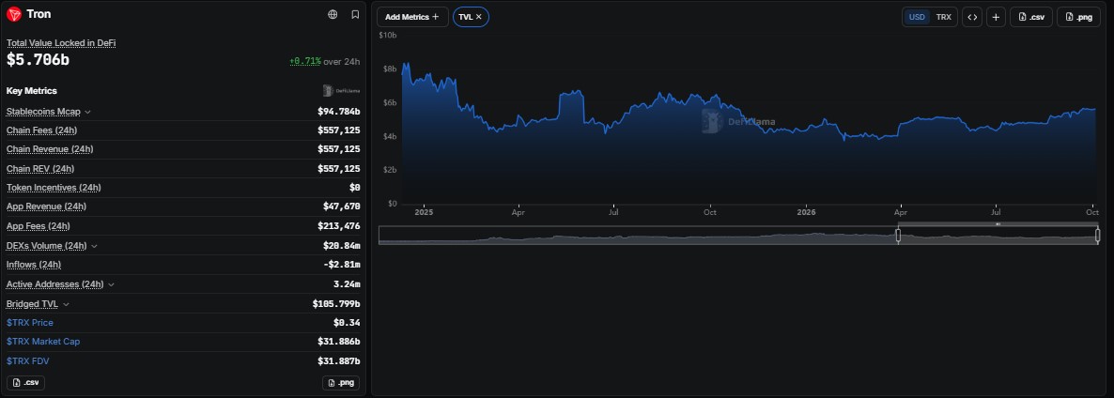Remove the TVL metric chip
The image size is (1114, 398).
click(x=479, y=17)
